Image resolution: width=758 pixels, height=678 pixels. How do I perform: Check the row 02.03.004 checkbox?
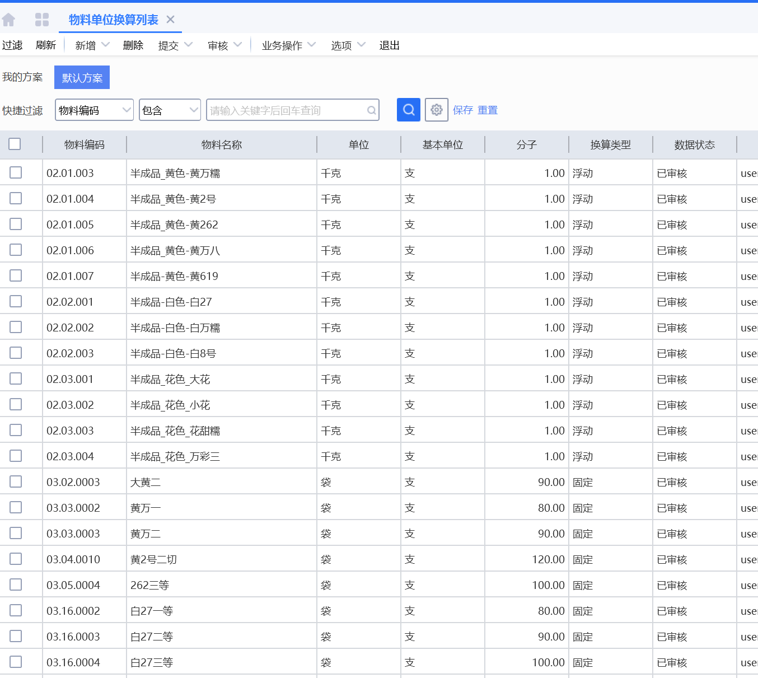pos(16,456)
